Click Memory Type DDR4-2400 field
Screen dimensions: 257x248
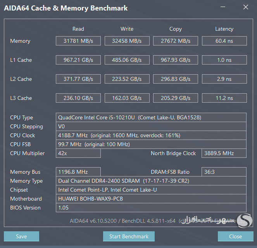click(151, 181)
